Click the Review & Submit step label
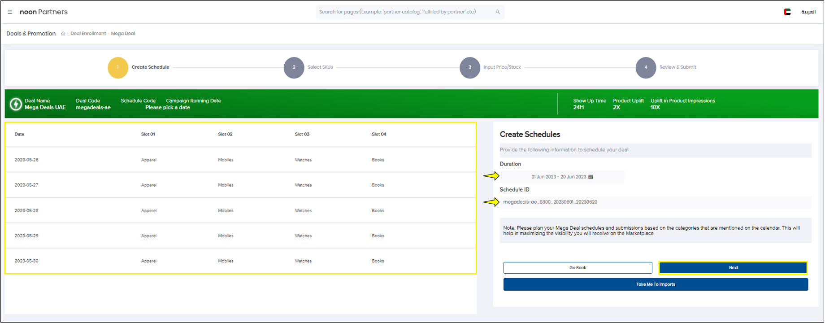This screenshot has width=825, height=323. point(677,67)
